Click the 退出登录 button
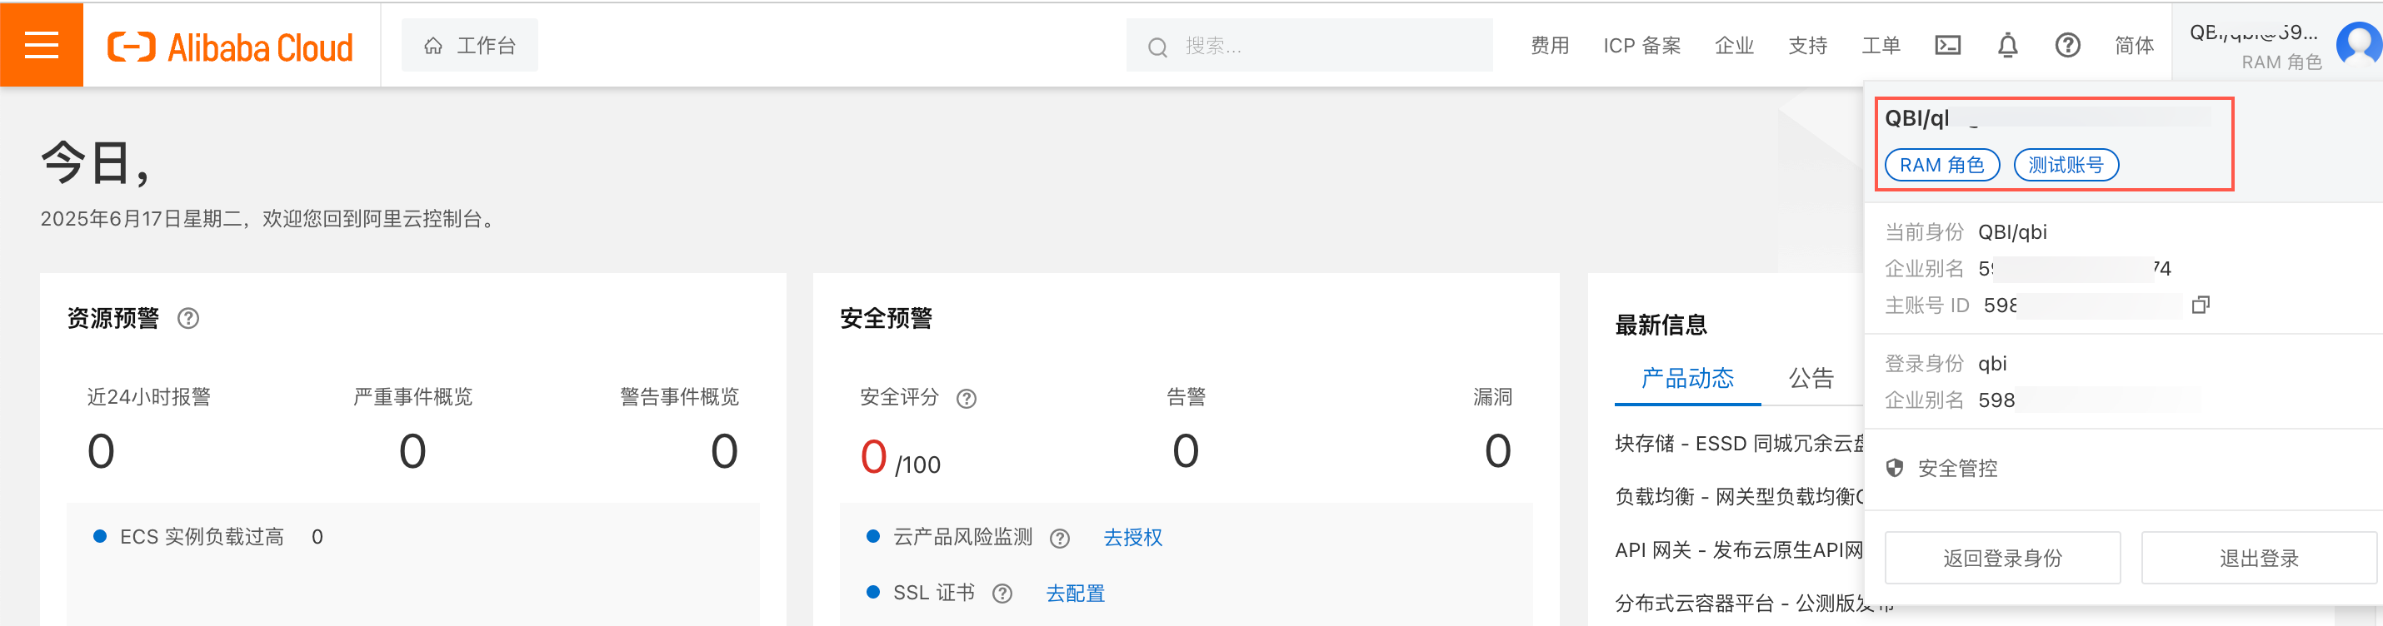 tap(2258, 558)
